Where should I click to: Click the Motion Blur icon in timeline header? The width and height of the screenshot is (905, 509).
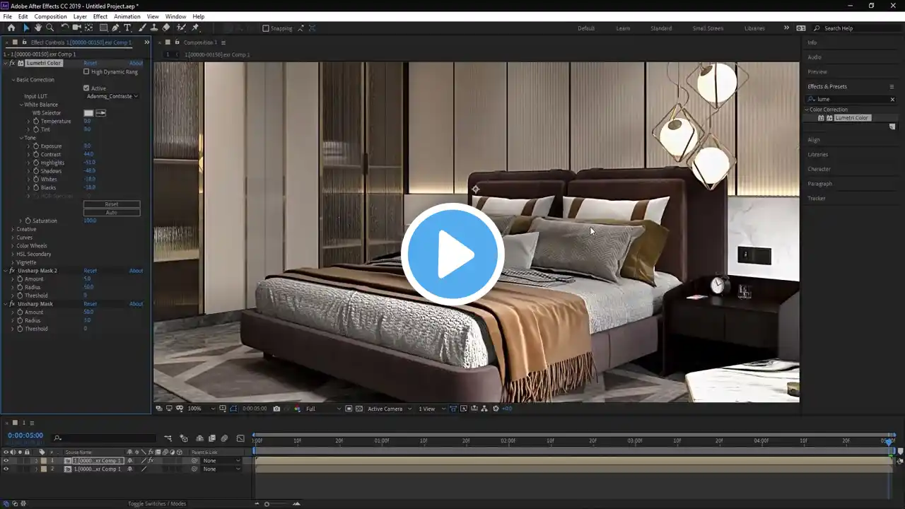click(x=224, y=438)
